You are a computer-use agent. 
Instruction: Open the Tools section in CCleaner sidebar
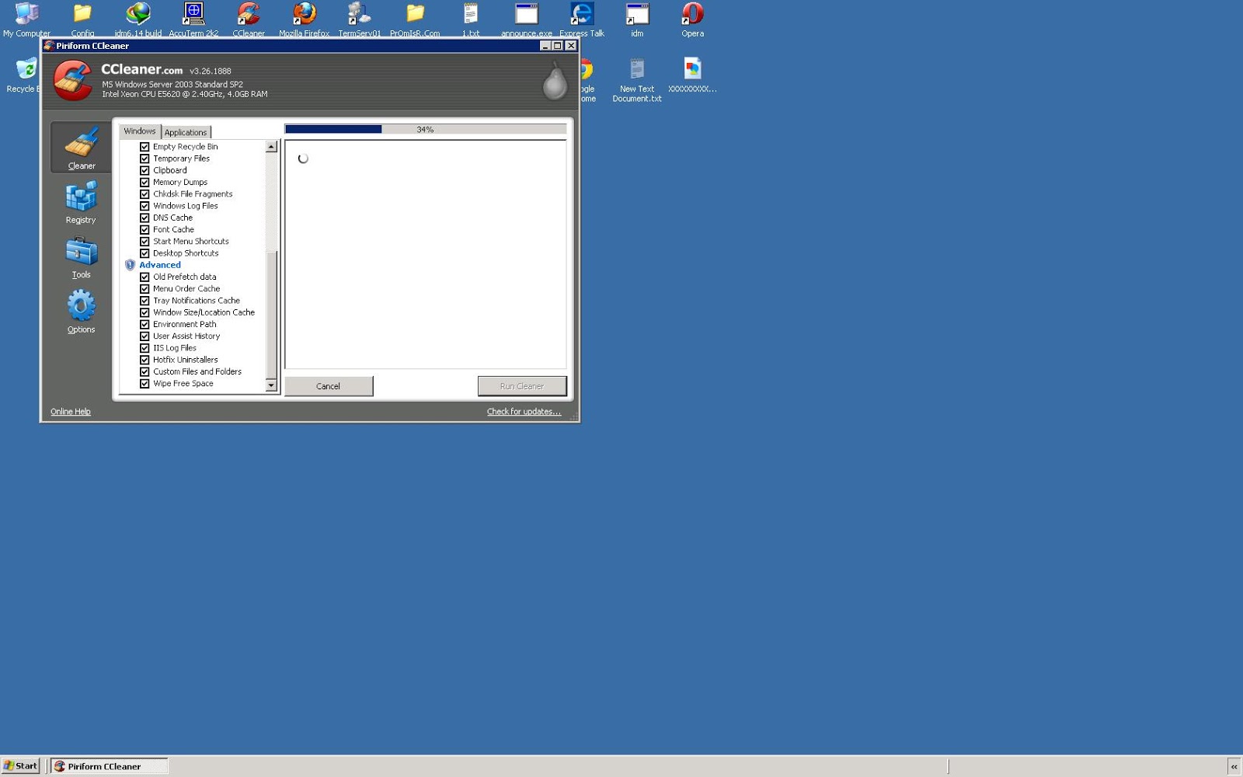(81, 257)
